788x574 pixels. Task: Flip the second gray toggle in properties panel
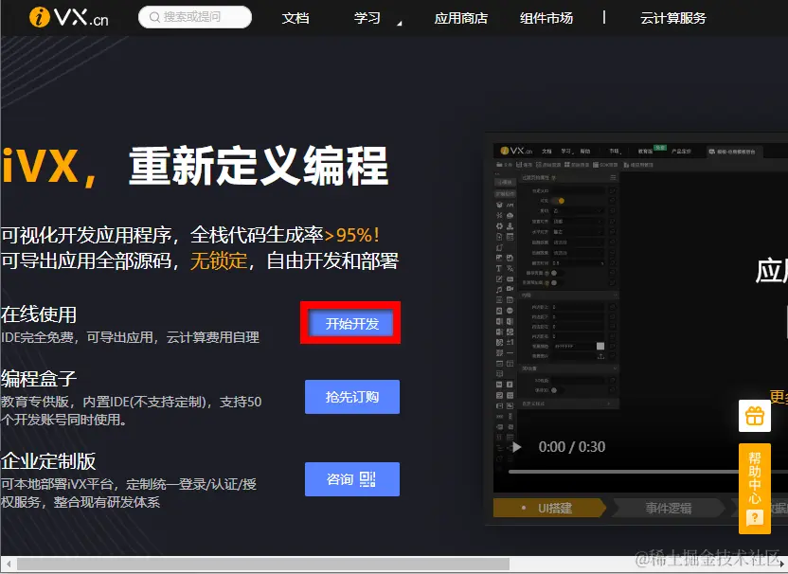click(x=552, y=283)
